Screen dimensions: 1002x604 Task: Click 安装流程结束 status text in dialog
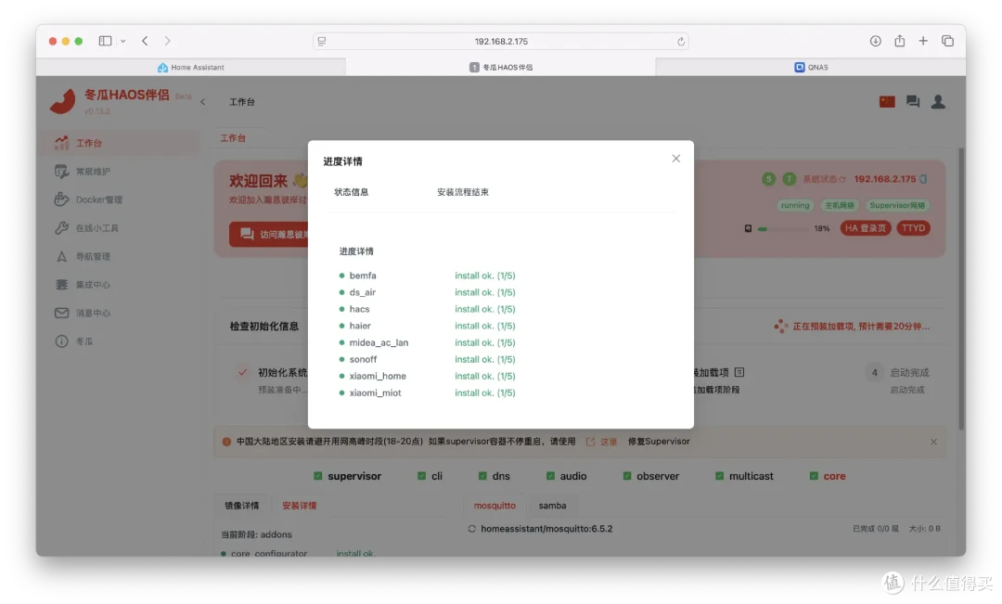pyautogui.click(x=463, y=192)
